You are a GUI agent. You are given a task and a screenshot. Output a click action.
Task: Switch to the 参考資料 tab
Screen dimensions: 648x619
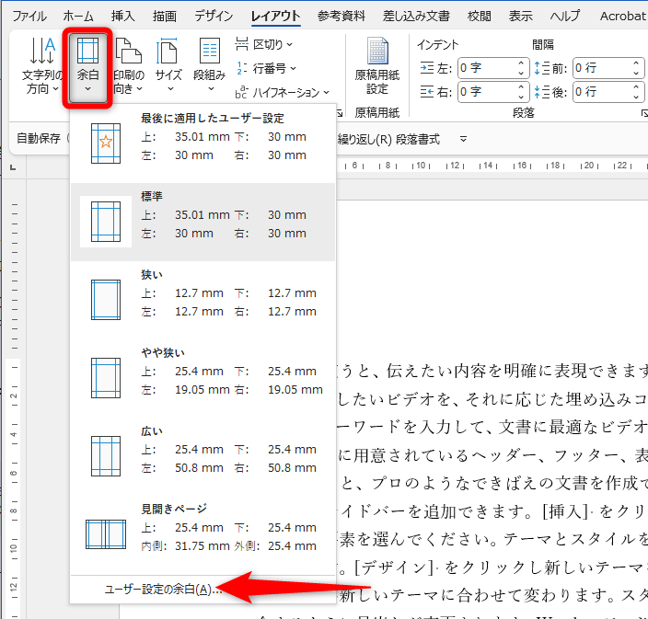click(341, 17)
